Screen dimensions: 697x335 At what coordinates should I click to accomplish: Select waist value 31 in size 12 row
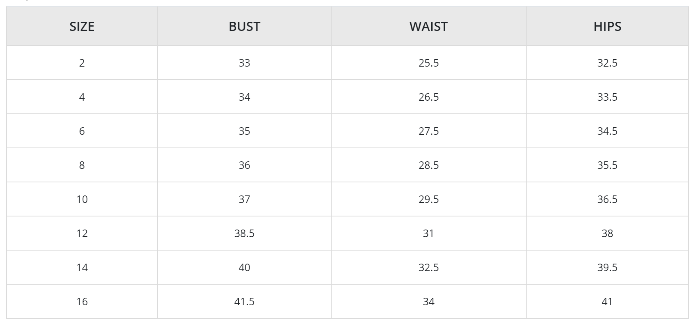point(428,234)
